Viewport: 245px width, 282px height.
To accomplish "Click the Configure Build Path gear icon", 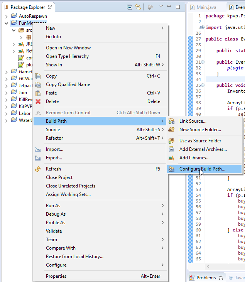I will (171, 169).
